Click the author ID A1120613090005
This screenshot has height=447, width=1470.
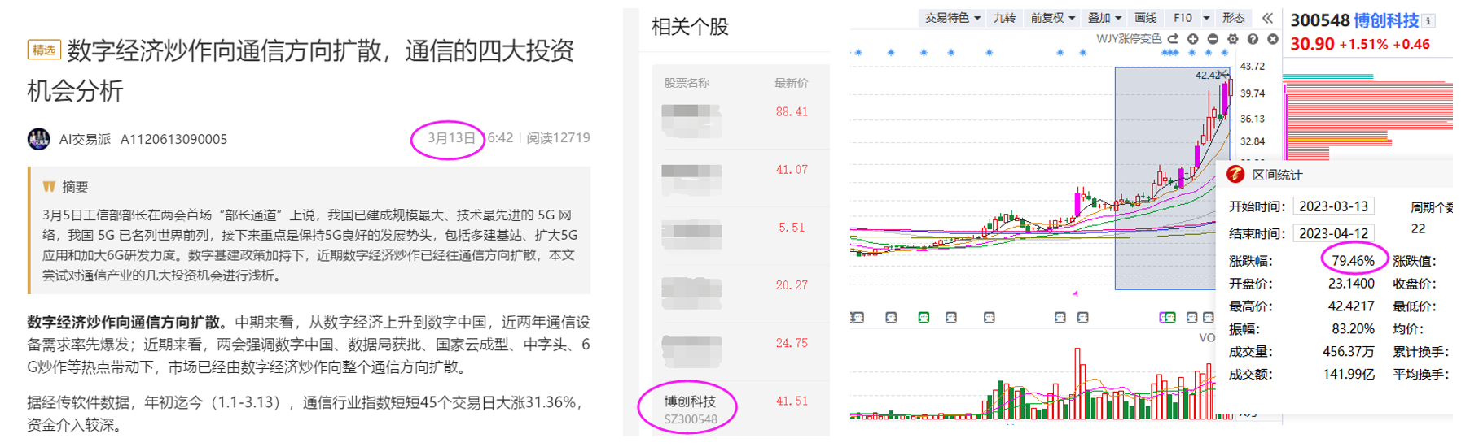173,139
